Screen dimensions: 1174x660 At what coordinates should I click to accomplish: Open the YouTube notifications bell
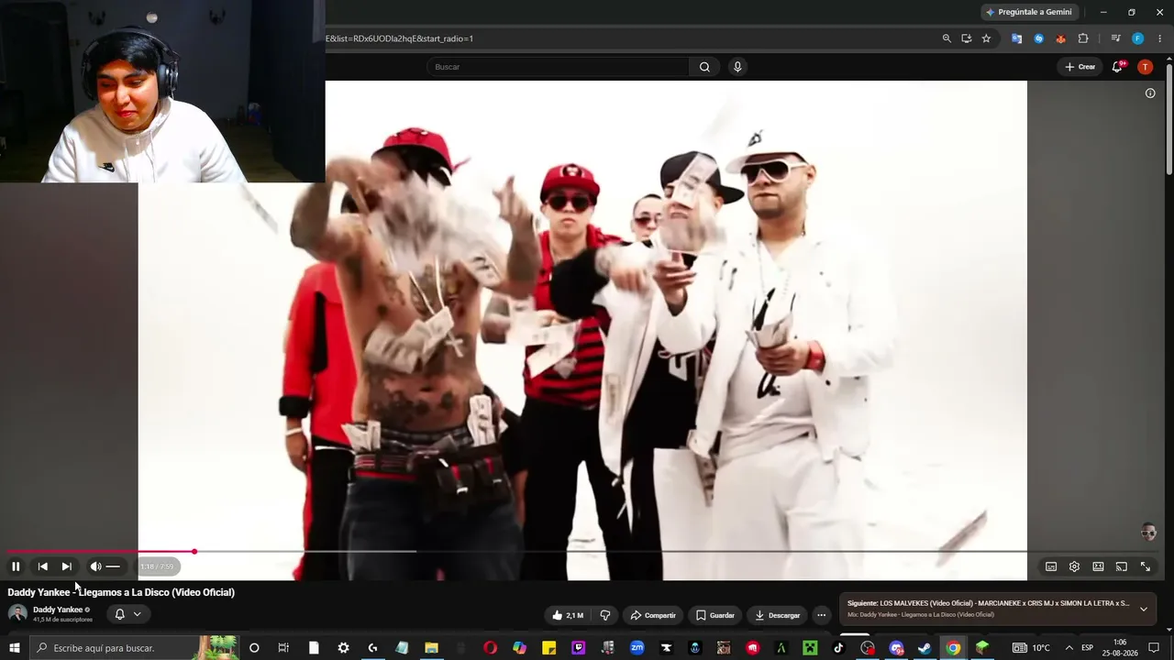pyautogui.click(x=1117, y=67)
